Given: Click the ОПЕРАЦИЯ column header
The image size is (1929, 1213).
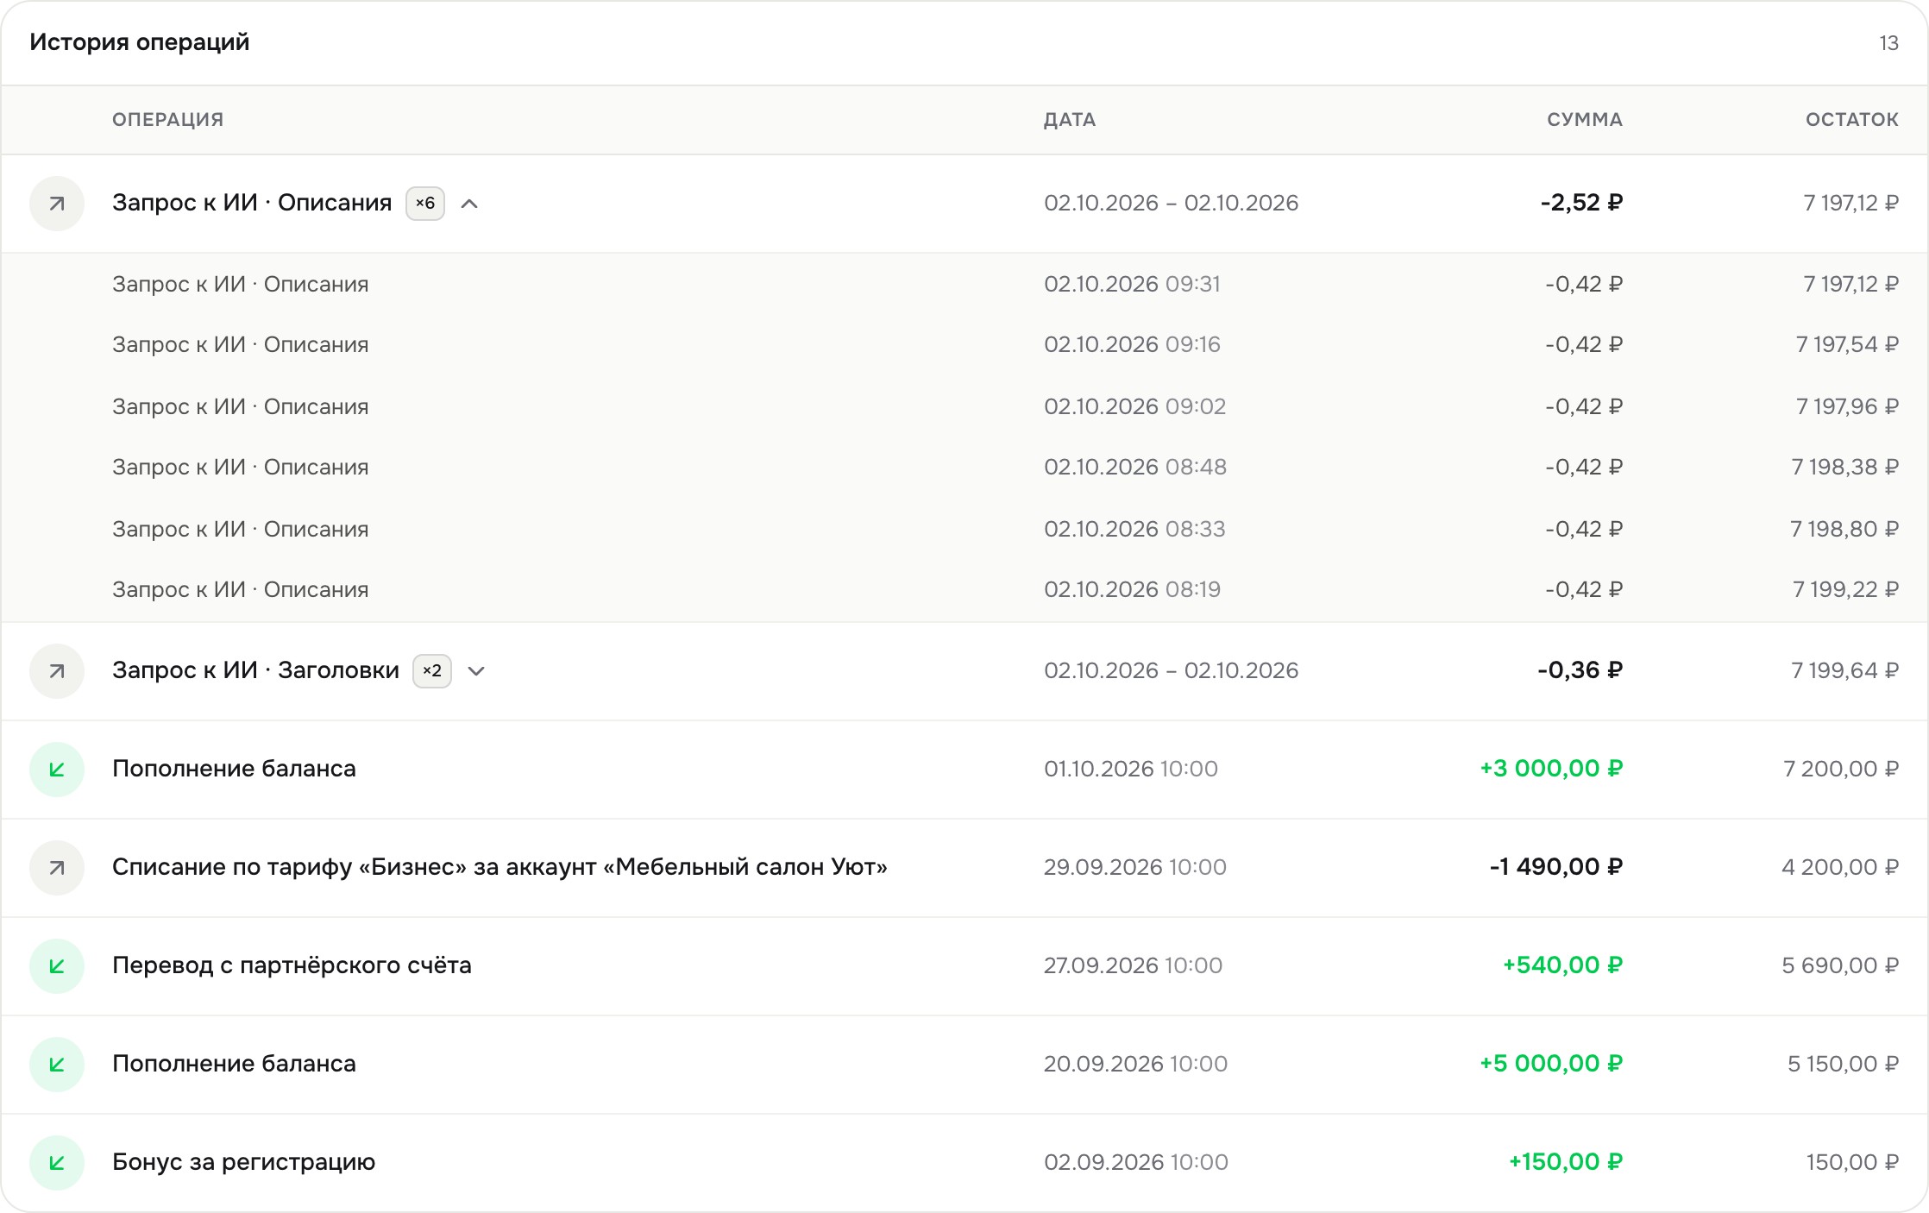Looking at the screenshot, I should [168, 120].
